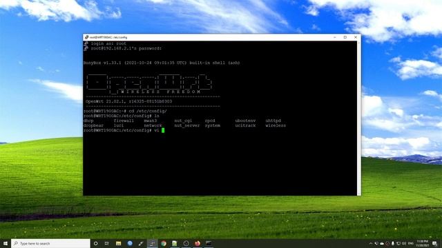The width and height of the screenshot is (442, 248).
Task: Click the 'ucitrack' file name in terminal
Action: [x=245, y=125]
